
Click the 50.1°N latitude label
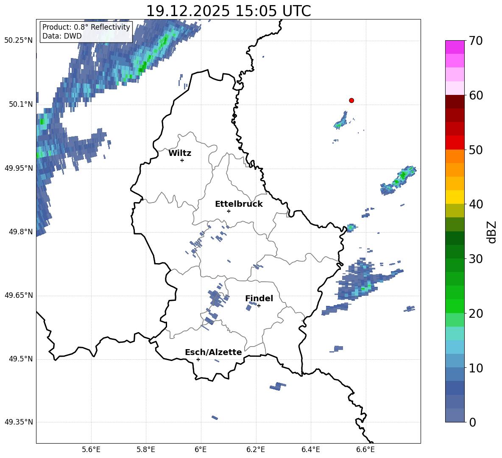(21, 104)
